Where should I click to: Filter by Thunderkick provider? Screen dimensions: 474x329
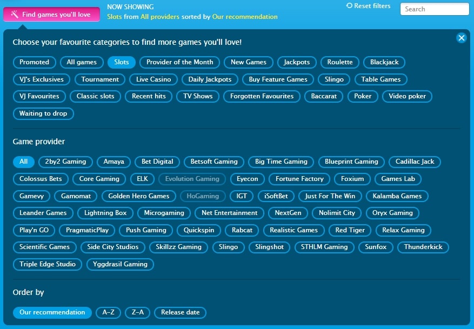pyautogui.click(x=423, y=247)
